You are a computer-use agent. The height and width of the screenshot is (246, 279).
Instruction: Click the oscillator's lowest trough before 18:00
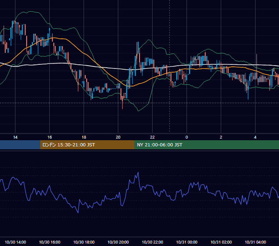(x=78, y=212)
